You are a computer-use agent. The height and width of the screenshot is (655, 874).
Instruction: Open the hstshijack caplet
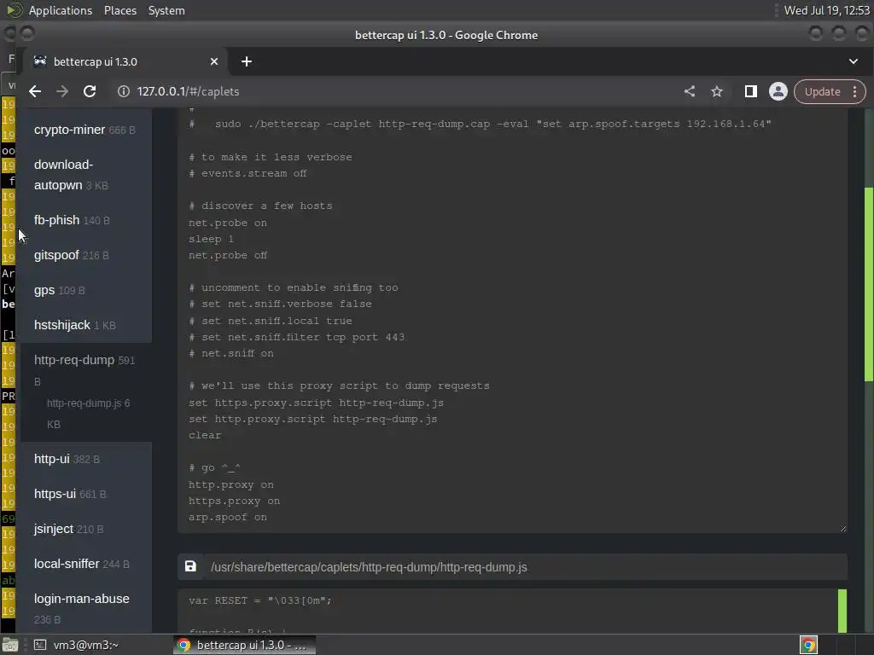84,325
